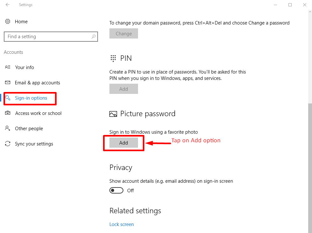Viewport: 312px width, 233px height.
Task: Click the Sync your settings icon
Action: point(8,144)
